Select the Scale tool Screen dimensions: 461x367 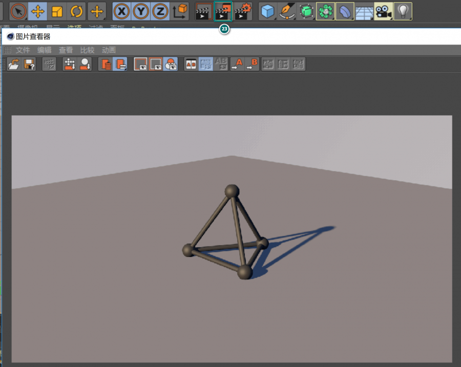(x=57, y=11)
